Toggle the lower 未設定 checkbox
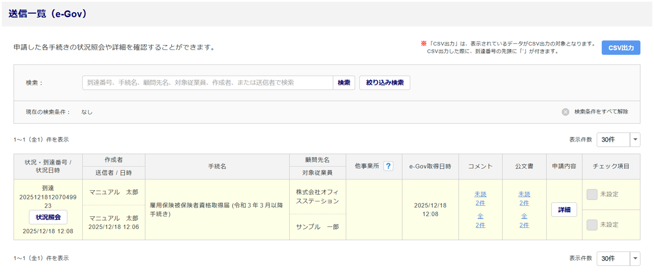 (x=592, y=225)
